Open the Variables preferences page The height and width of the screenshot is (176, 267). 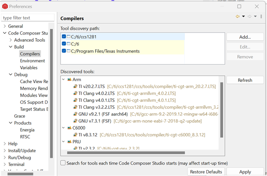(x=29, y=68)
